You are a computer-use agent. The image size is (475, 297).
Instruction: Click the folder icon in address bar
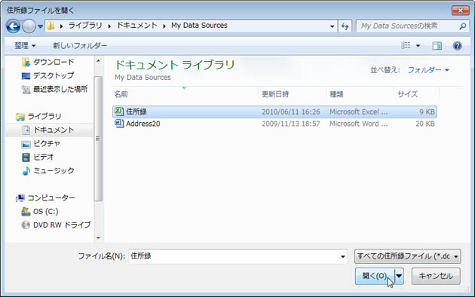[x=51, y=26]
